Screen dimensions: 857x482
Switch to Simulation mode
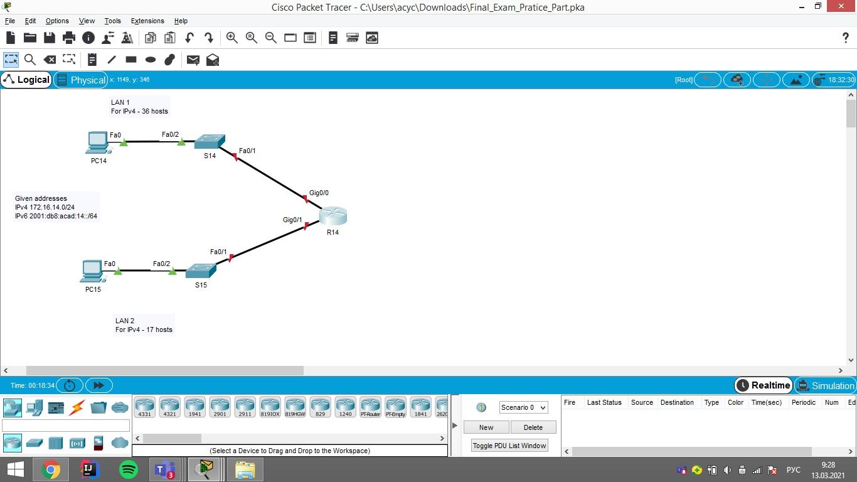(x=826, y=385)
